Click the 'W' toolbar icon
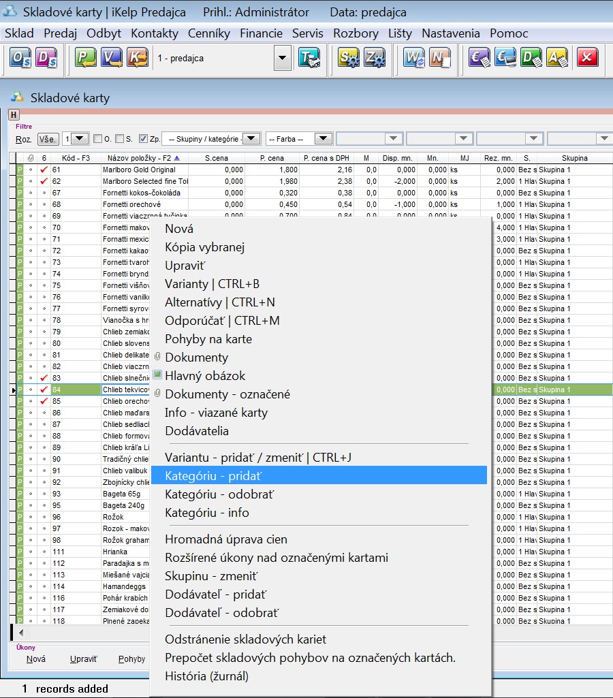 (413, 59)
